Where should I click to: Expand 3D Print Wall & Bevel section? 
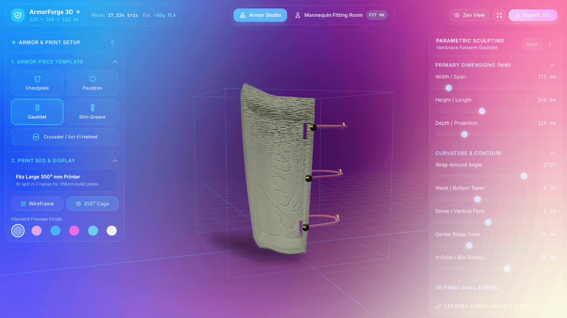pos(553,288)
